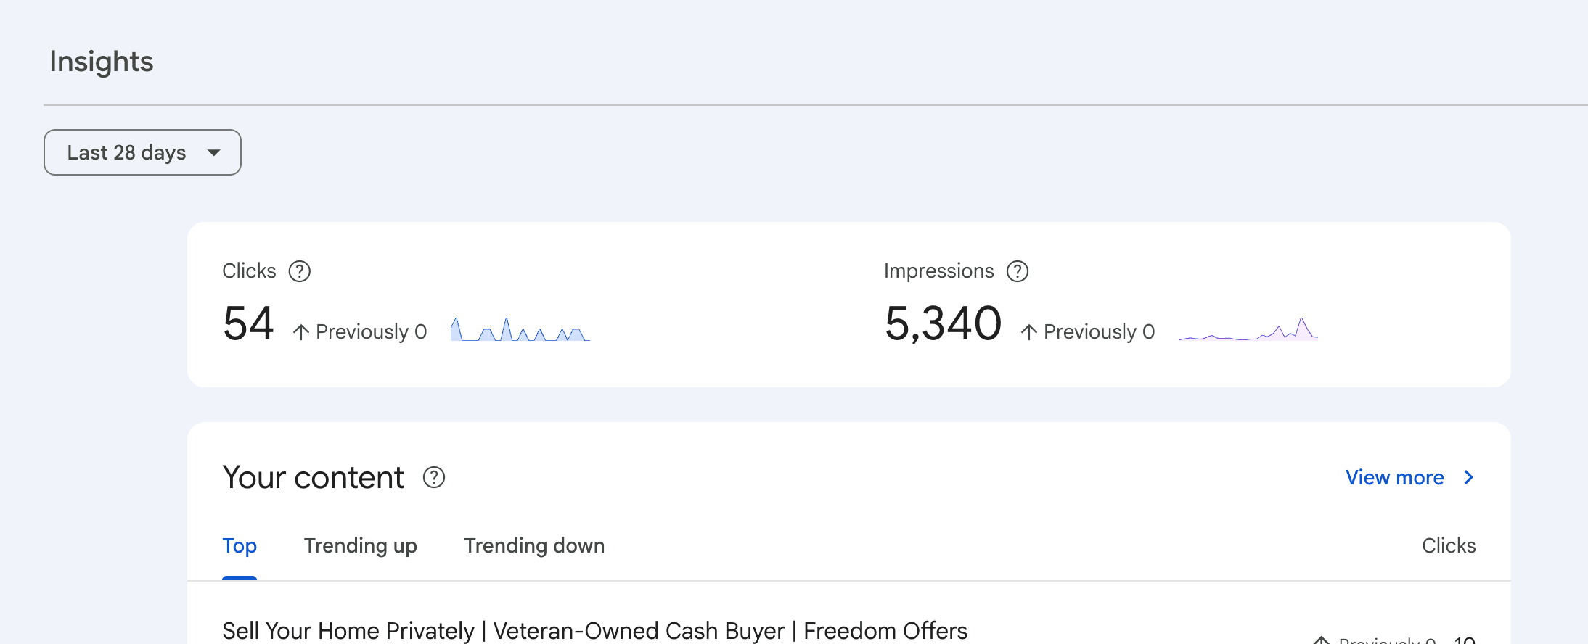Switch to the Trending up tab

pyautogui.click(x=361, y=545)
